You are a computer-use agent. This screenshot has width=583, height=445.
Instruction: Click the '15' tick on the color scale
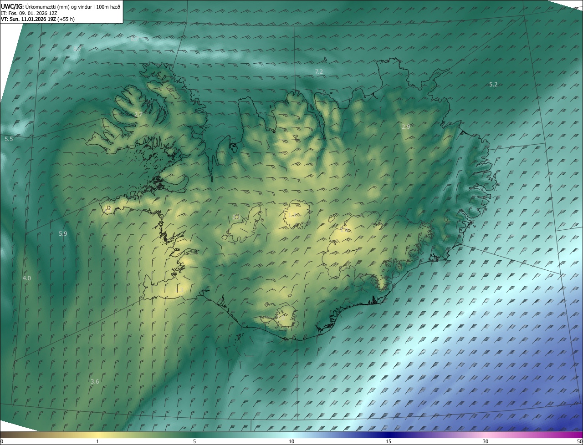(389, 441)
